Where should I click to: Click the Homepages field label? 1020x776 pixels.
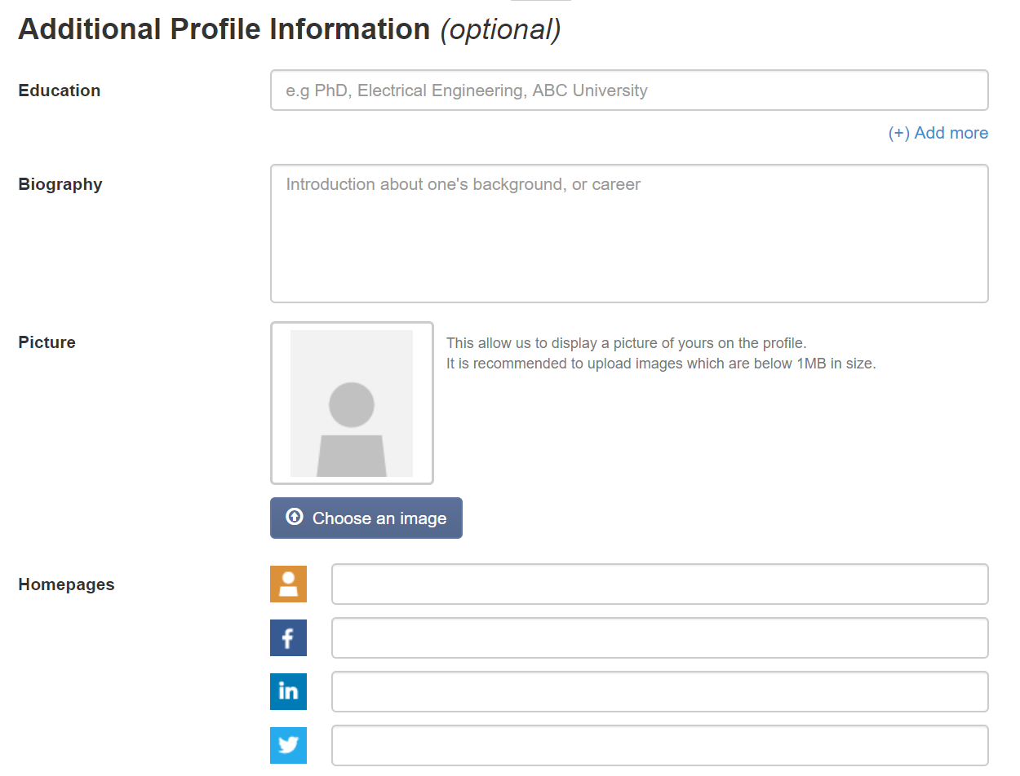point(66,584)
